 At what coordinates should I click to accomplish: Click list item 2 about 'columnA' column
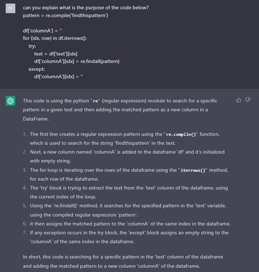[x=127, y=156]
